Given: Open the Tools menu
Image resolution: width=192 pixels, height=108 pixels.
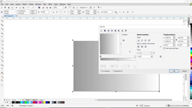Looking at the screenshot, I should click(56, 4).
